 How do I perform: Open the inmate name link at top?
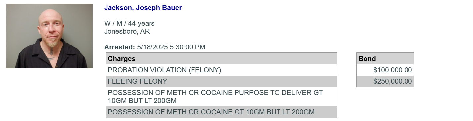point(143,8)
